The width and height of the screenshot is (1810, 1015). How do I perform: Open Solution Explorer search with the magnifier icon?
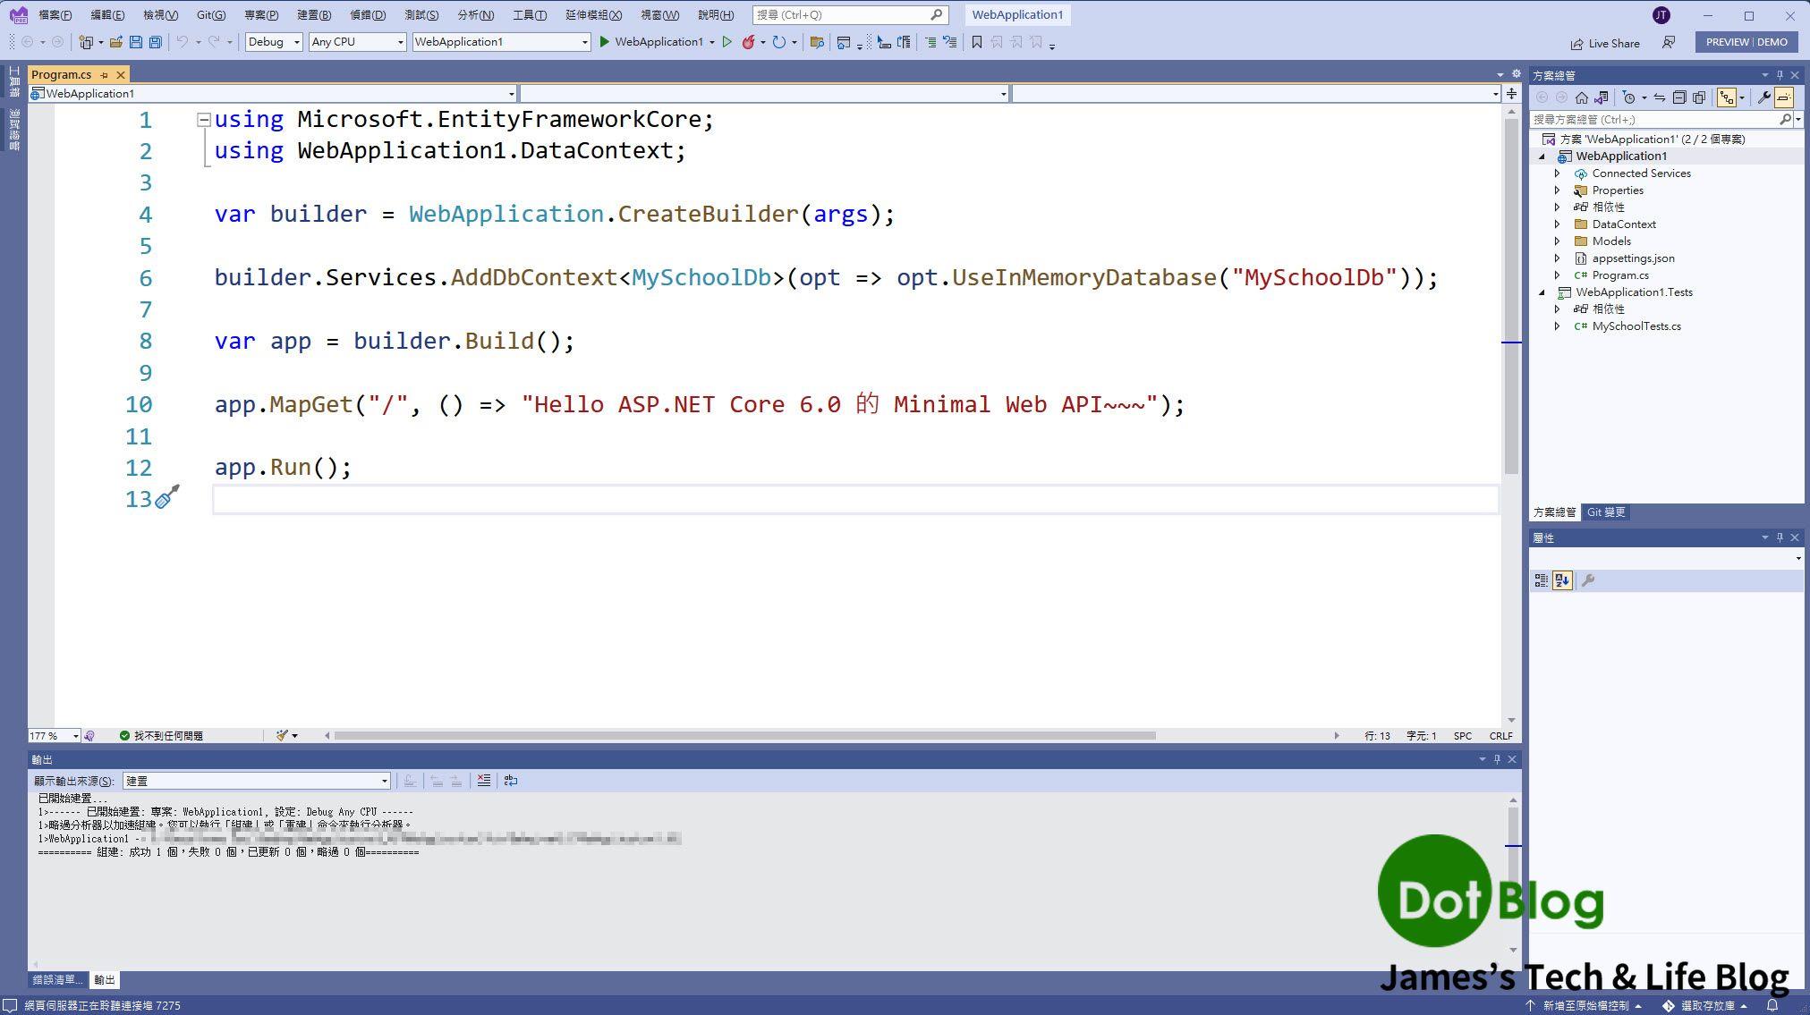[1786, 119]
